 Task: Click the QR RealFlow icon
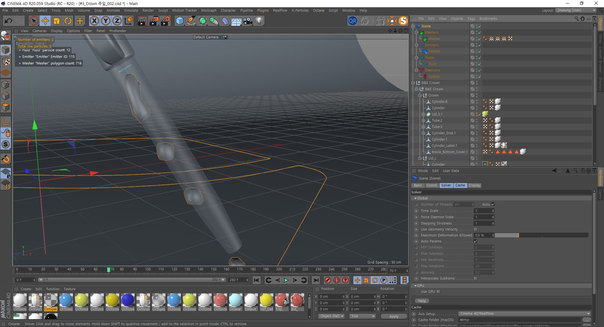point(352,21)
